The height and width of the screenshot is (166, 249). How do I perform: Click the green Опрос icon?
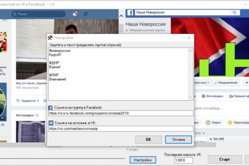tap(208, 122)
